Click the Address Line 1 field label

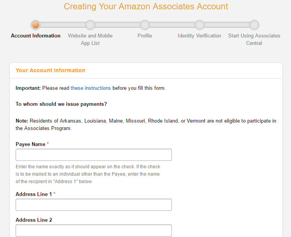pyautogui.click(x=34, y=194)
